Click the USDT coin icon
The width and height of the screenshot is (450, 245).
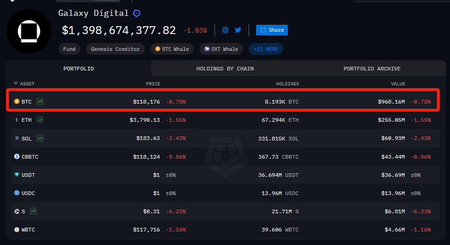click(17, 175)
